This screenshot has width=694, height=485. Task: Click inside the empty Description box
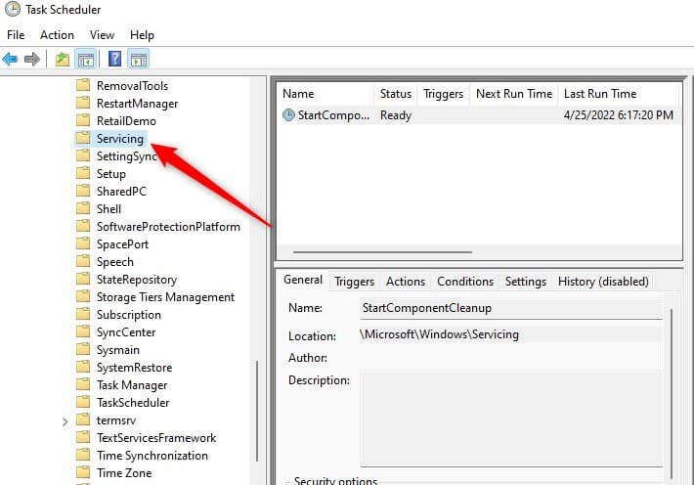point(511,419)
